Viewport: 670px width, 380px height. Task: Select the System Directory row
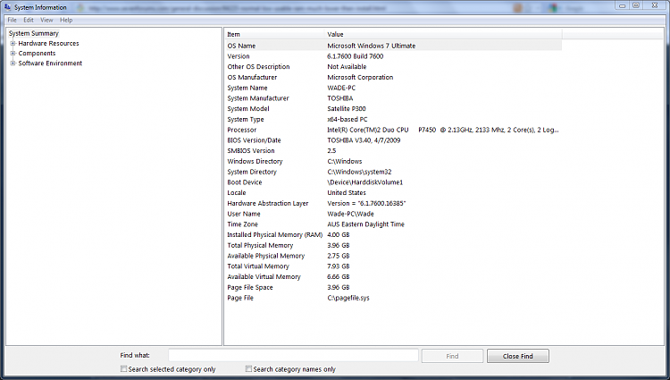pyautogui.click(x=394, y=172)
